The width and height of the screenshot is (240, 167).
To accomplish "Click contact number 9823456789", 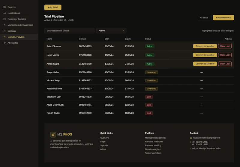I will pos(85,46).
